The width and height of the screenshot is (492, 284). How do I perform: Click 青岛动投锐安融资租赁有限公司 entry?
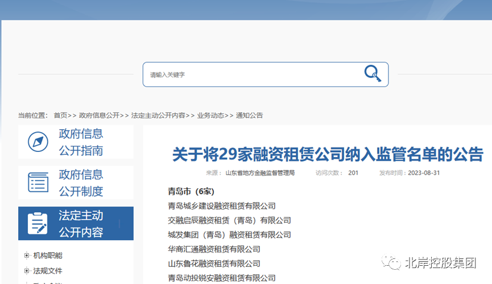[x=221, y=278]
